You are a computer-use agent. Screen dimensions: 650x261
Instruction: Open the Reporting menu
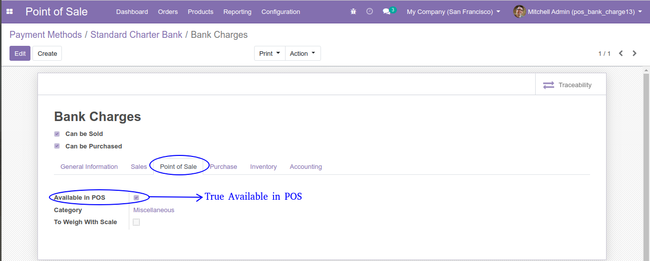coord(237,11)
